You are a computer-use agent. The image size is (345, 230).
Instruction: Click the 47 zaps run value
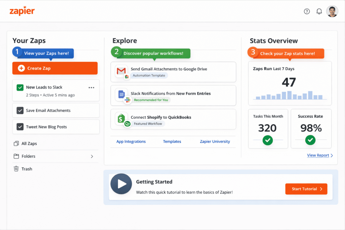point(289,83)
